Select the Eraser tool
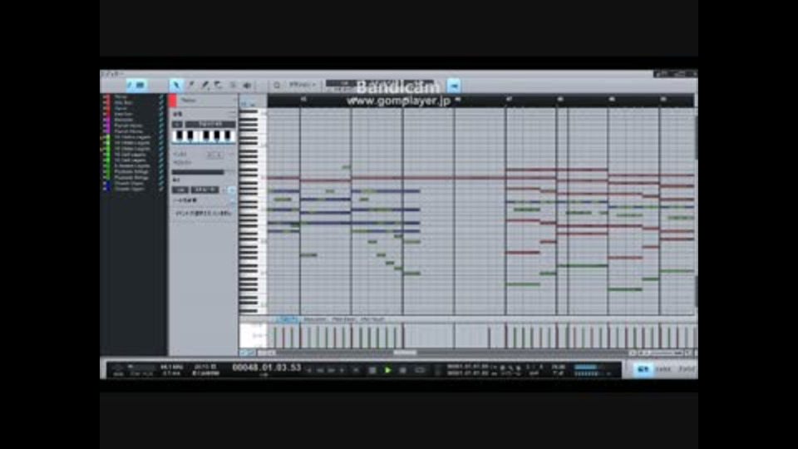Viewport: 798px width, 449px height. coord(219,85)
